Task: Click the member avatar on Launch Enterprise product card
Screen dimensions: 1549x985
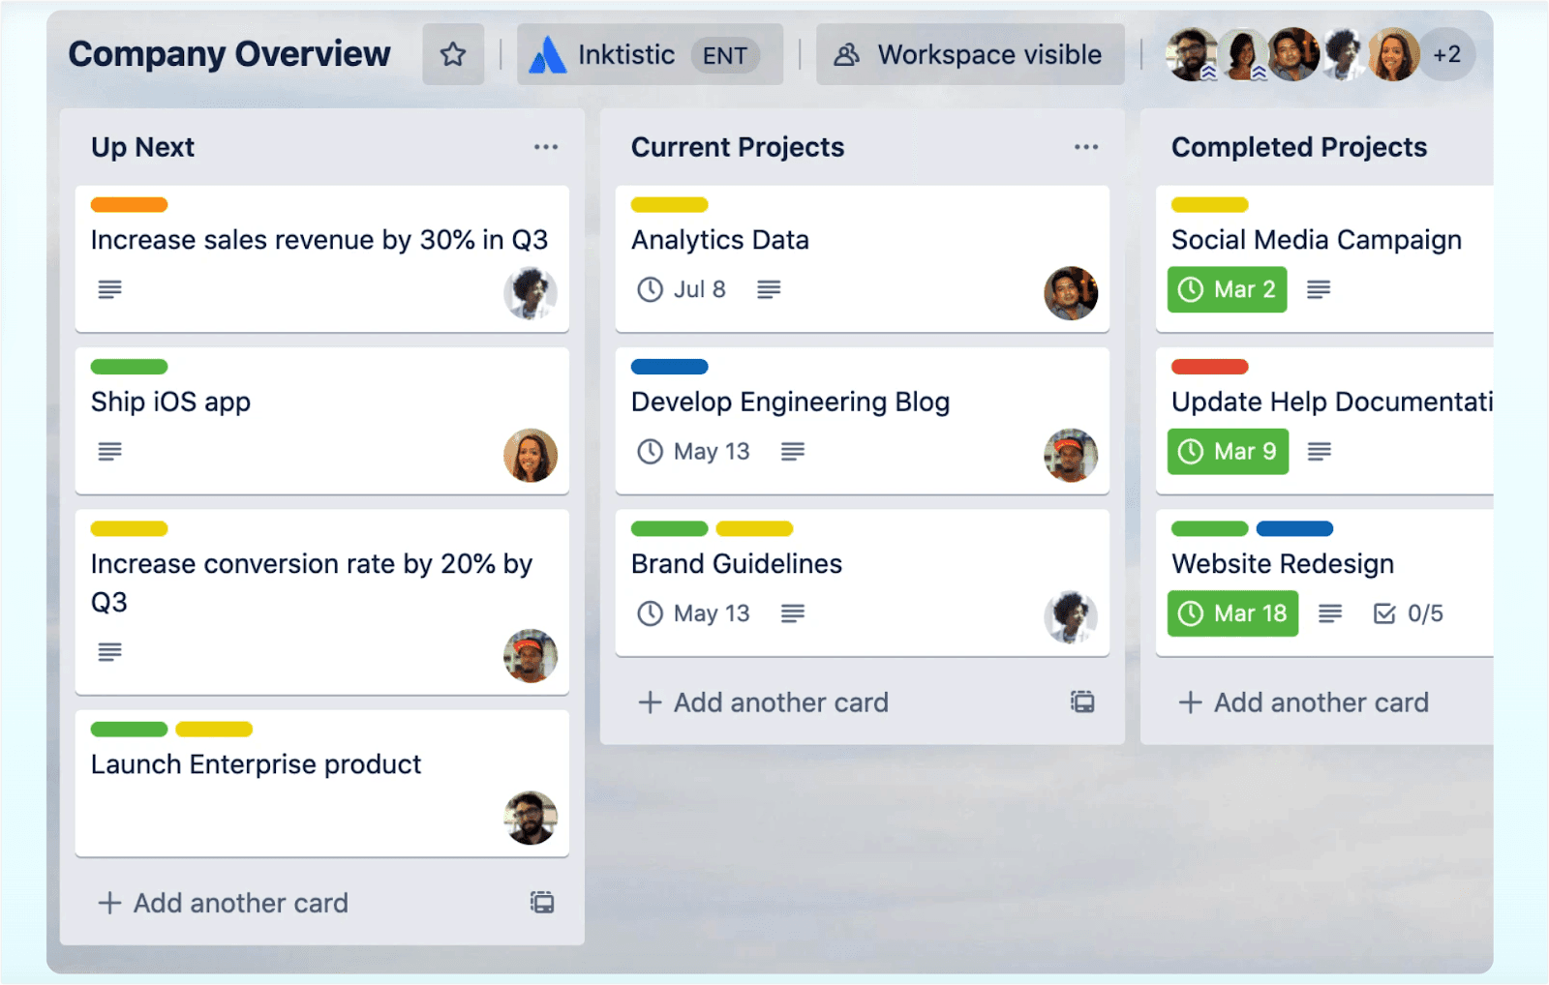Action: coord(531,818)
